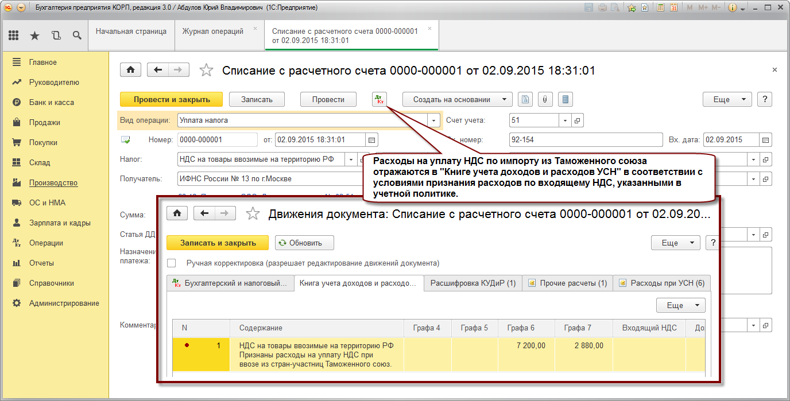Expand the Вид операции dropdown
This screenshot has width=790, height=401.
click(433, 120)
